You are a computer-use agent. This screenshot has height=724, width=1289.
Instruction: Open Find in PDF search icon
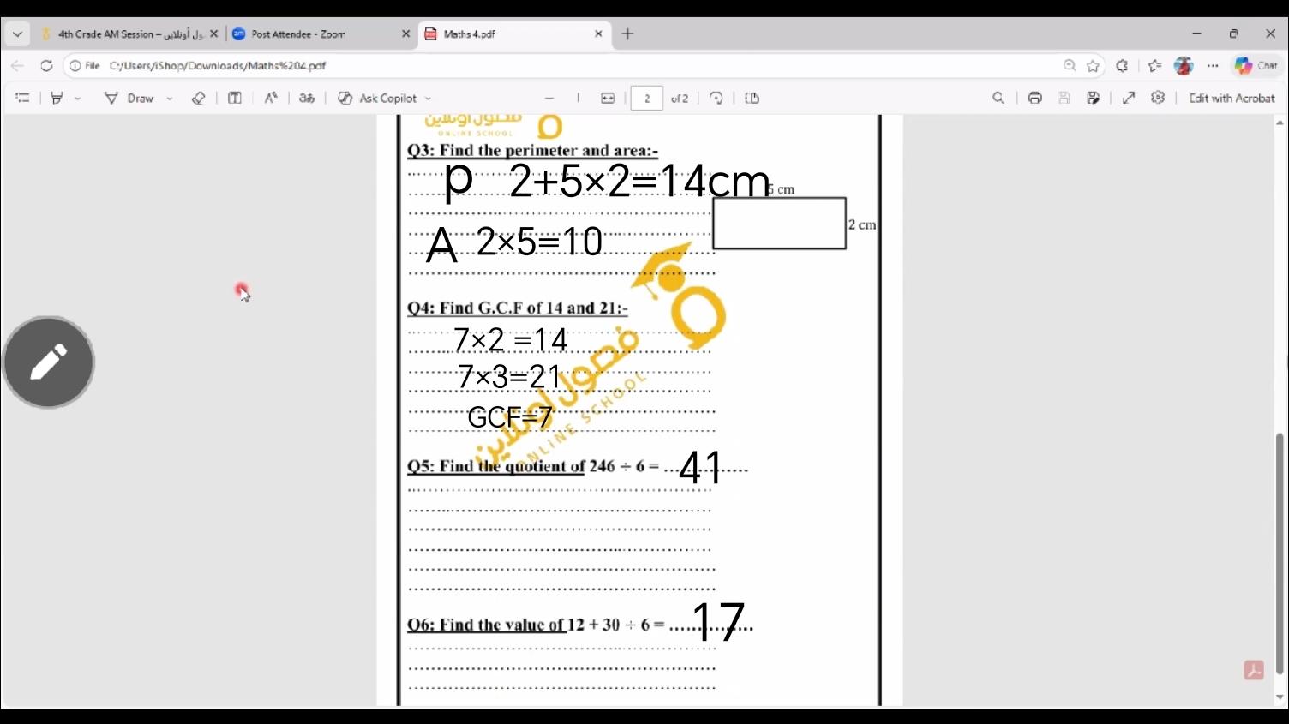point(998,99)
